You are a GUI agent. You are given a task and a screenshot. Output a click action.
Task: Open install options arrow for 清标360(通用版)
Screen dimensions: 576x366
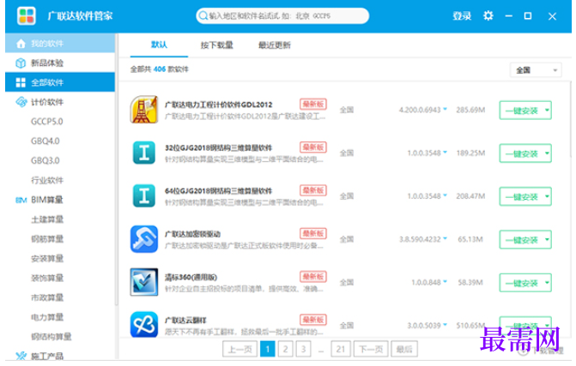click(547, 283)
